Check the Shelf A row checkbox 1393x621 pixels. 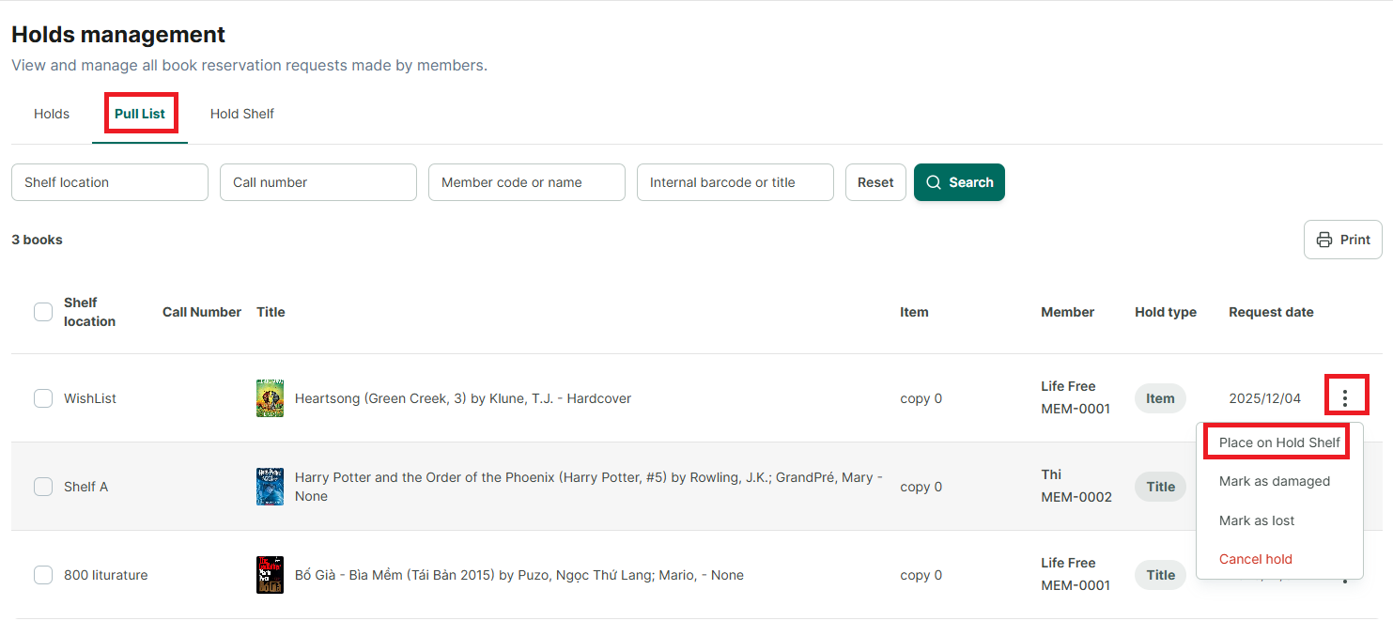[x=43, y=487]
